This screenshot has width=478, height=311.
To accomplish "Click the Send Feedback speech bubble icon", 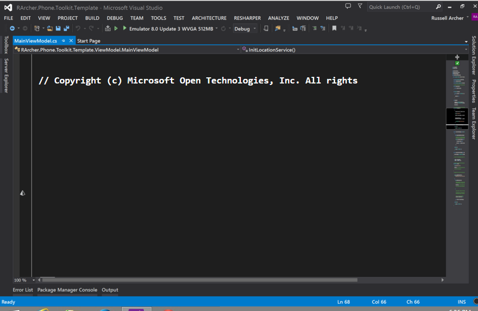I will coord(348,6).
